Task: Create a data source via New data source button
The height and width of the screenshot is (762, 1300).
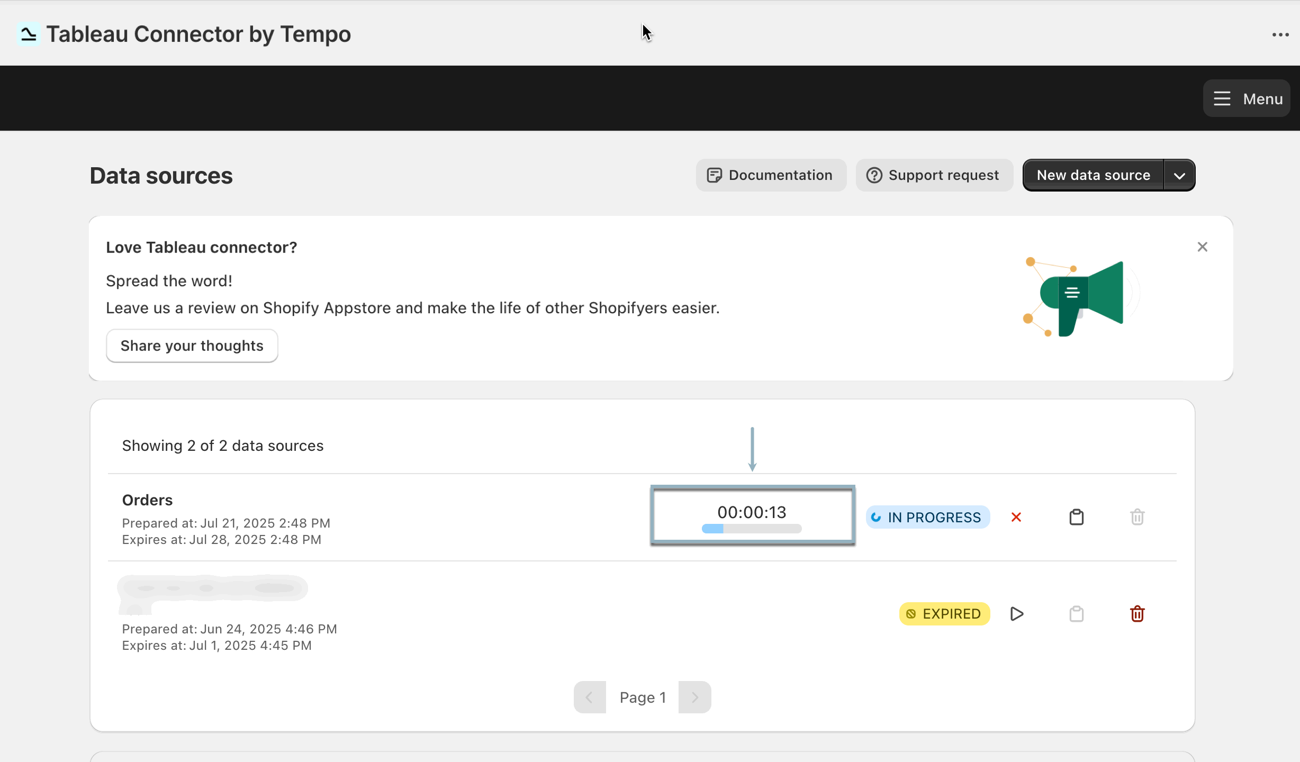Action: coord(1093,175)
